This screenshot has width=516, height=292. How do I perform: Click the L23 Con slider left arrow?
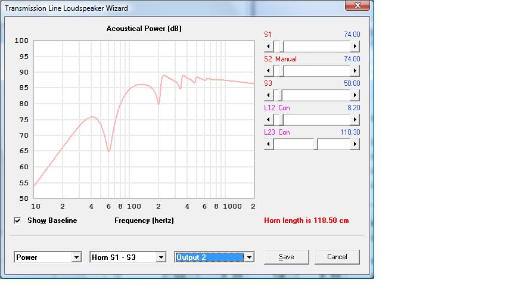tap(269, 144)
